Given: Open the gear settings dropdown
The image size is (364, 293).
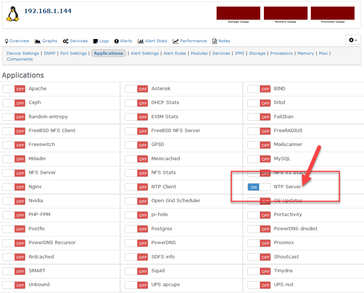Looking at the screenshot, I should click(x=353, y=40).
